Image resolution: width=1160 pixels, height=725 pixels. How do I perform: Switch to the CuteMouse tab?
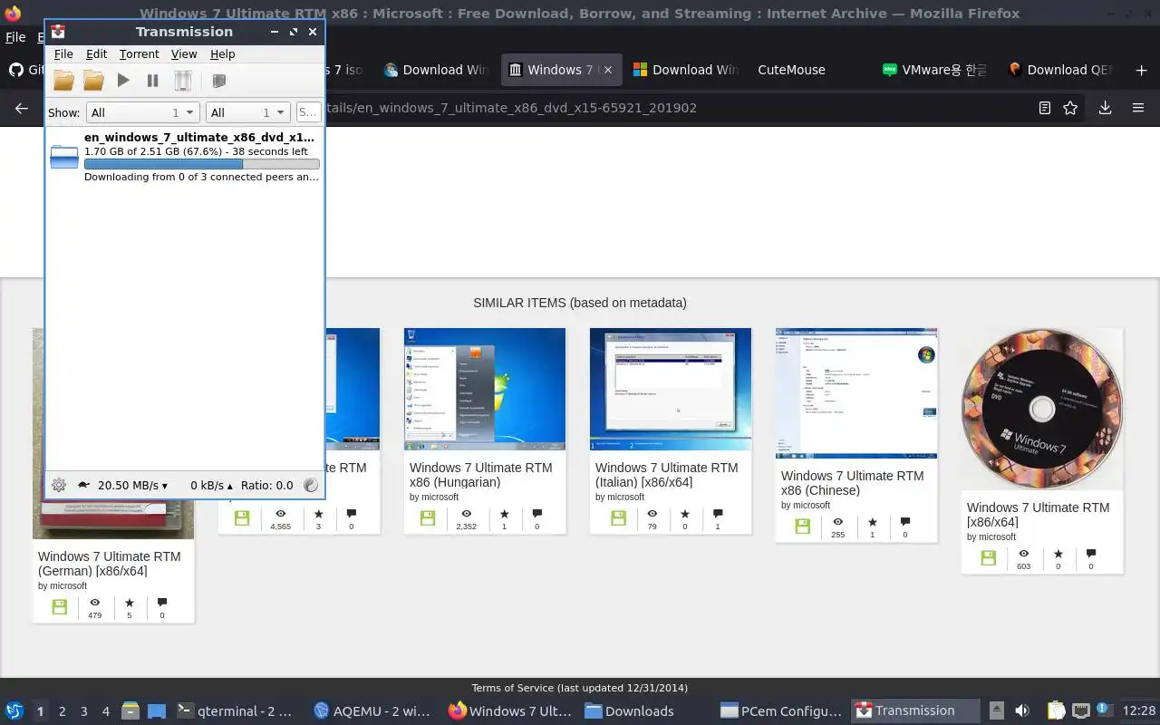(791, 70)
